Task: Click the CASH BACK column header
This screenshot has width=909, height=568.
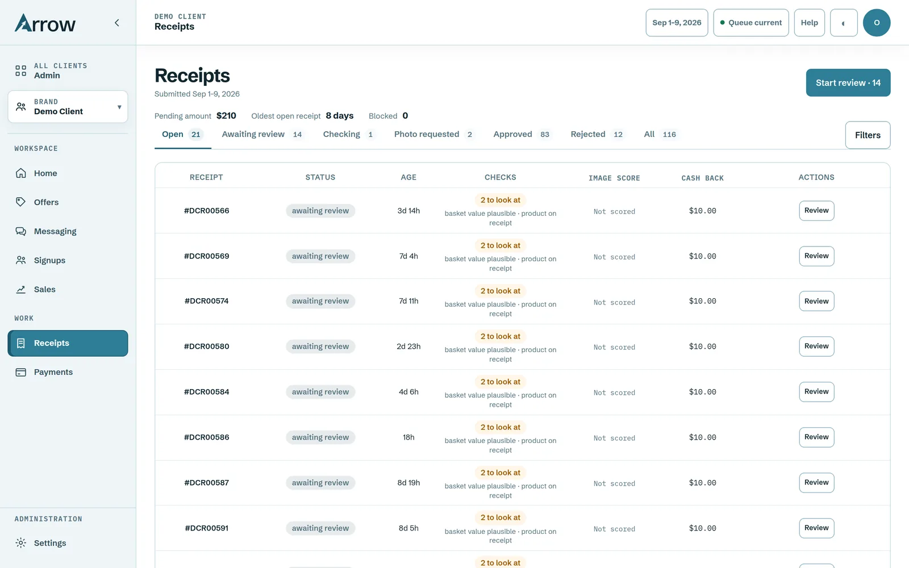Action: click(x=703, y=178)
